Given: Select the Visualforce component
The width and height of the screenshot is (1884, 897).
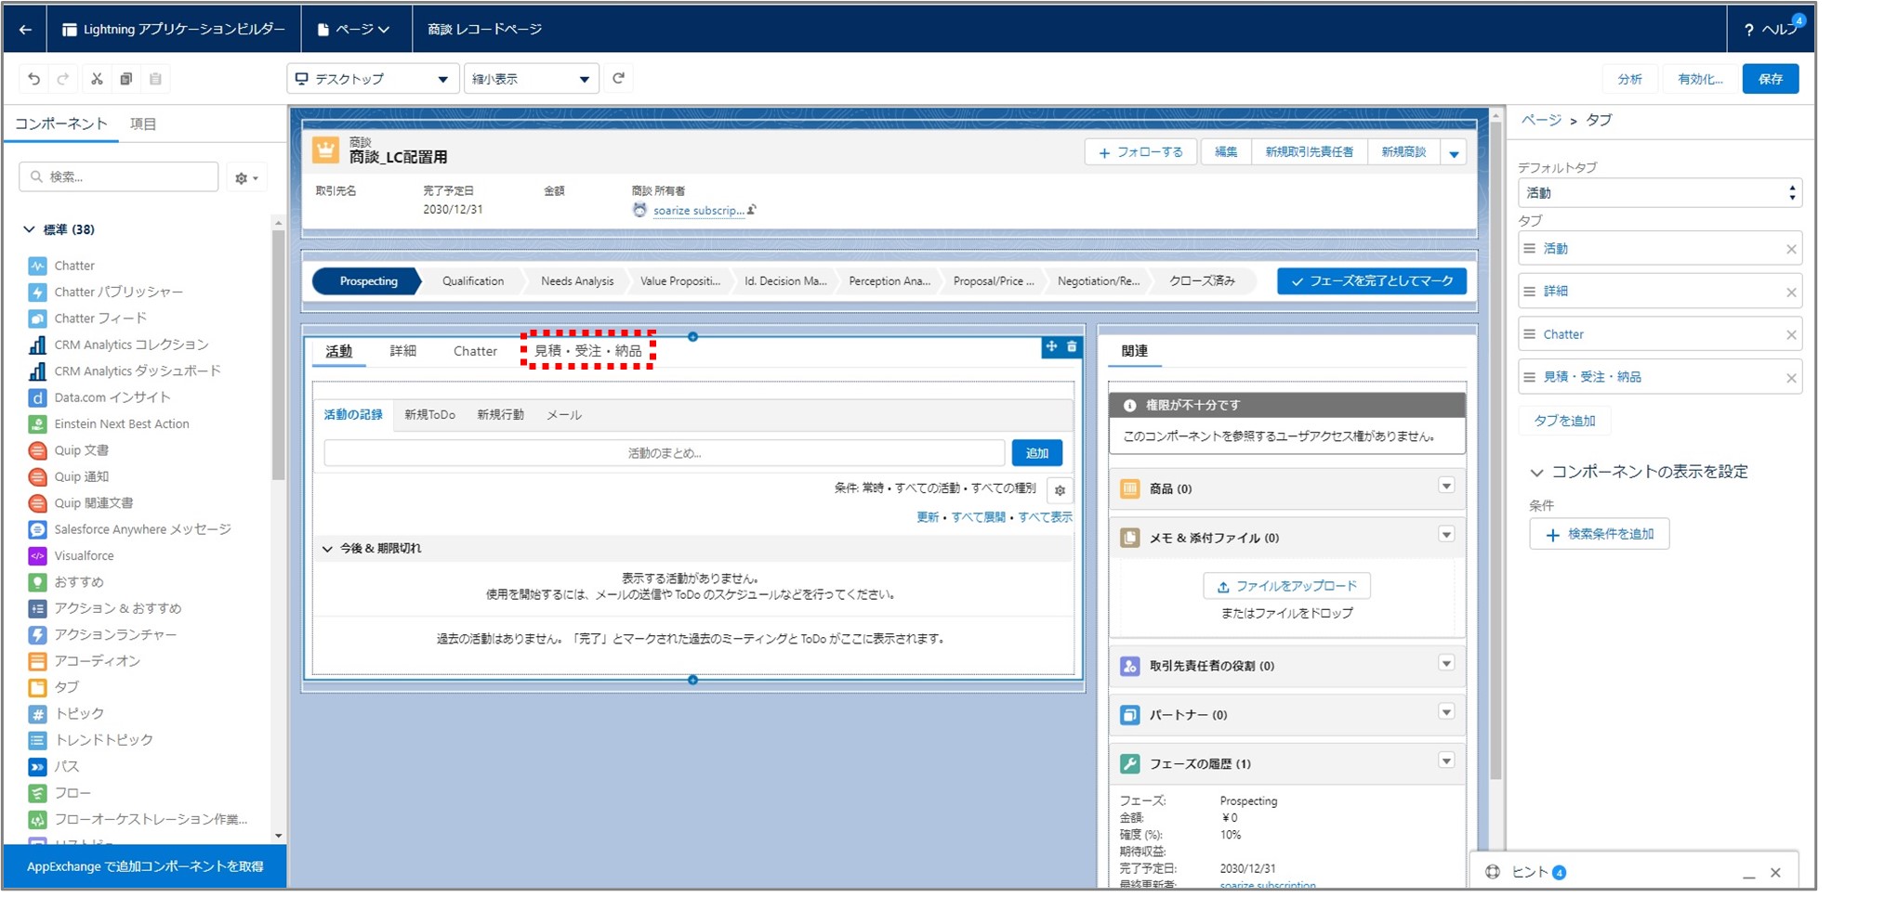Looking at the screenshot, I should [84, 555].
